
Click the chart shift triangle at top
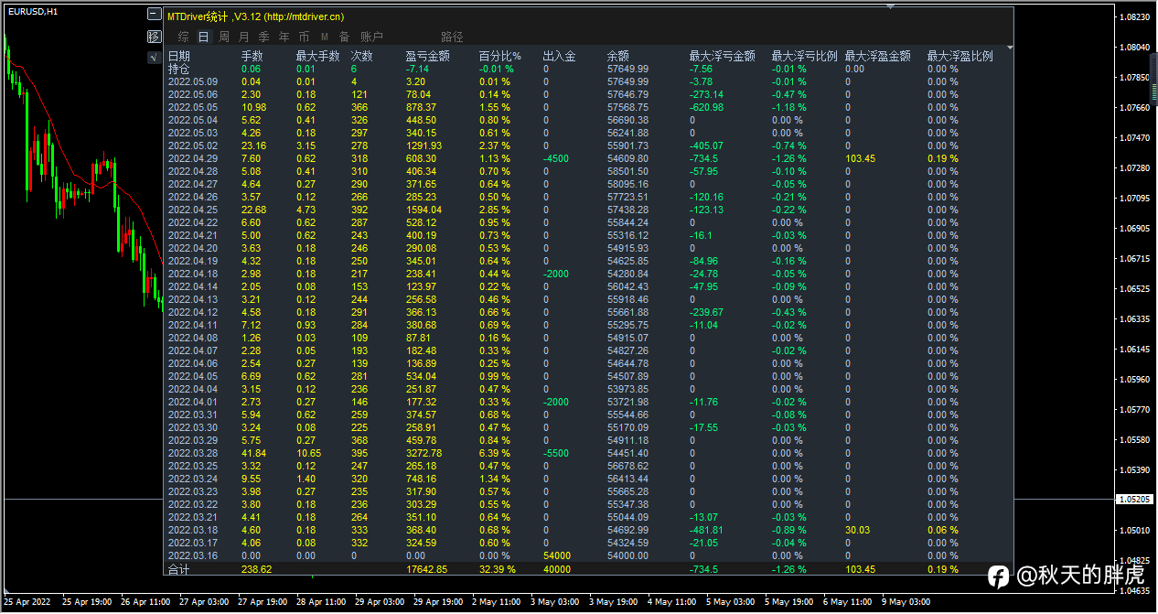click(x=891, y=6)
